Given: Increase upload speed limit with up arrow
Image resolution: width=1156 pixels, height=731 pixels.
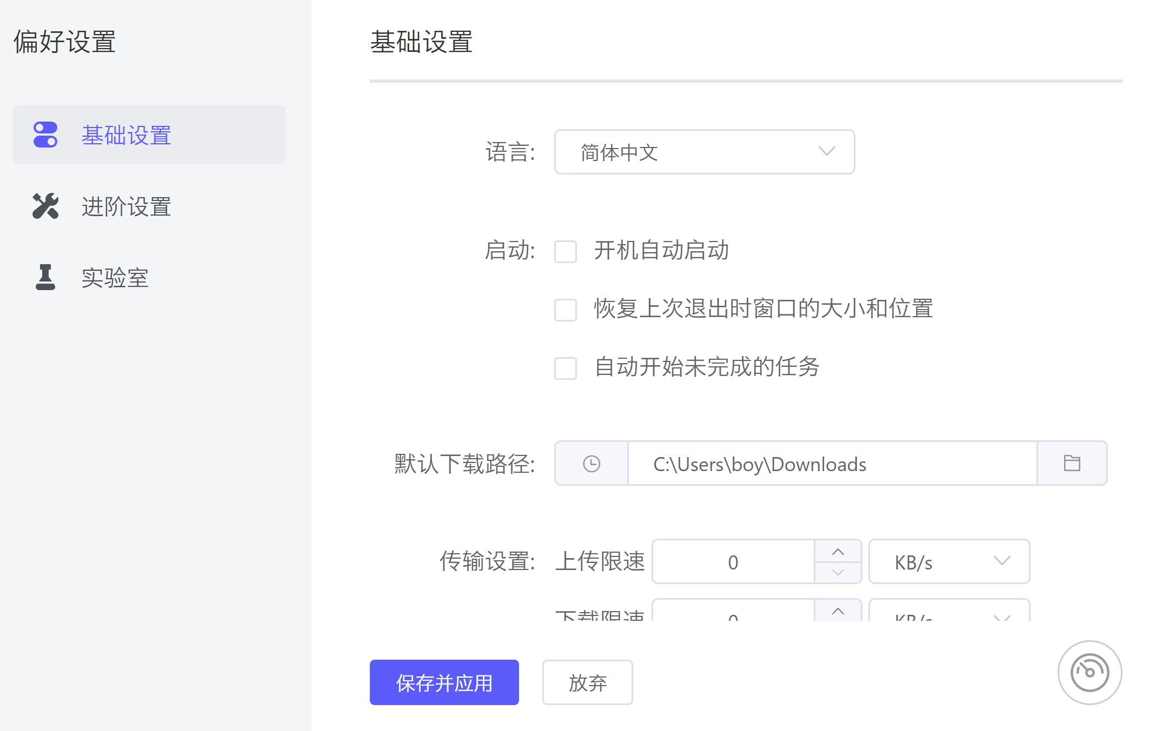Looking at the screenshot, I should click(x=838, y=552).
